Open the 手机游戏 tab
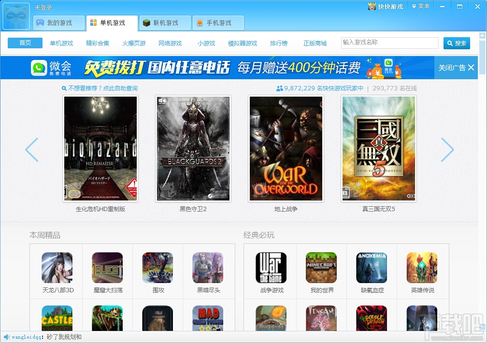The height and width of the screenshot is (343, 487). point(218,23)
